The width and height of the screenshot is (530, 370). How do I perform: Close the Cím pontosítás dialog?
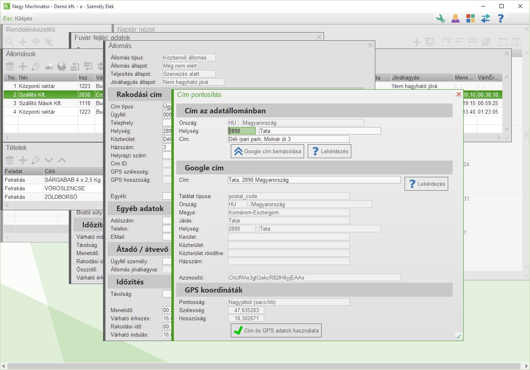click(459, 95)
